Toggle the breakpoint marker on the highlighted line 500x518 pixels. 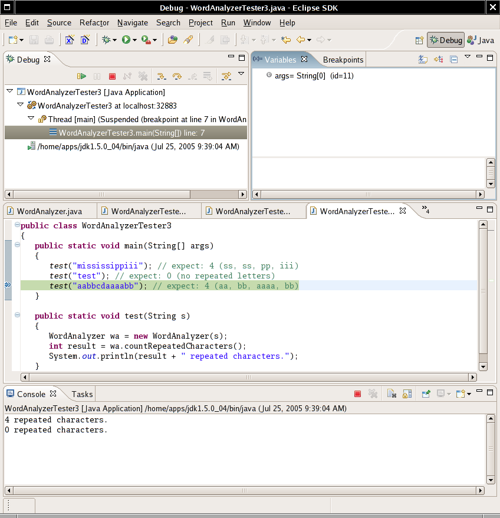[x=8, y=286]
